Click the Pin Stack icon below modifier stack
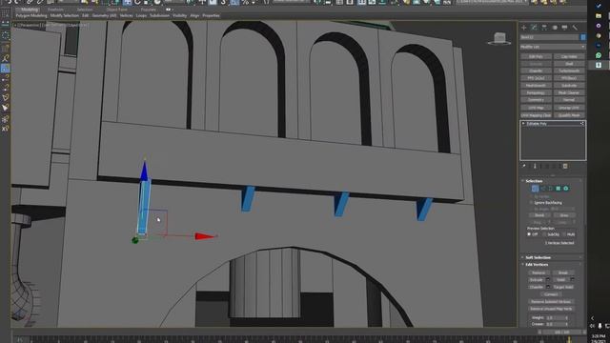The width and height of the screenshot is (610, 343). pos(524,167)
